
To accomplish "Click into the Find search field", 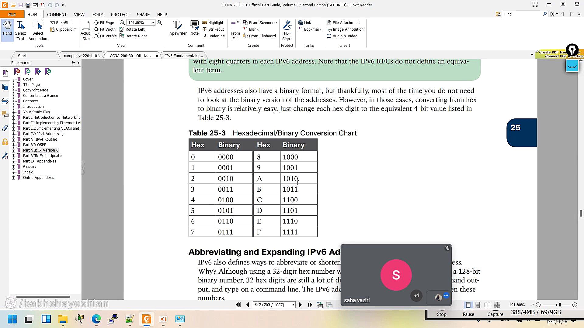I will 523,14.
